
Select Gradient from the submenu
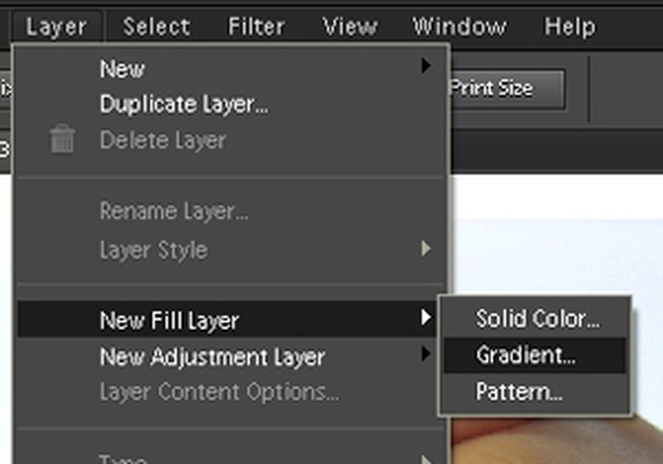[526, 355]
